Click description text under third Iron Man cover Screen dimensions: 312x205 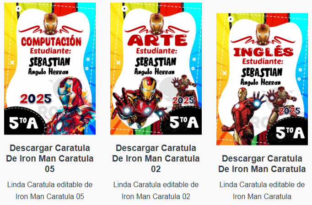262,190
